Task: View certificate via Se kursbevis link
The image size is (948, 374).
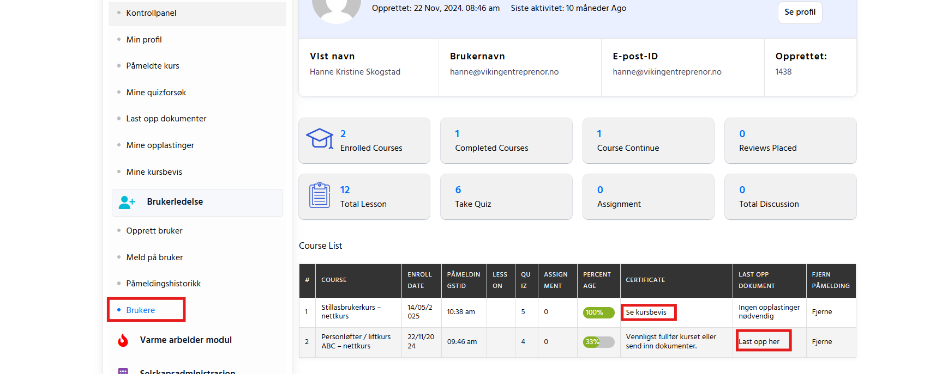Action: click(x=646, y=312)
